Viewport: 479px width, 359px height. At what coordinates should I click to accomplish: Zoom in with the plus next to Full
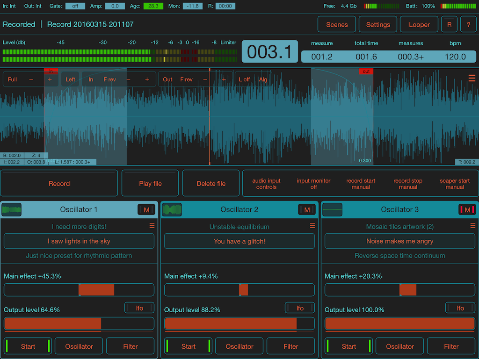(50, 79)
